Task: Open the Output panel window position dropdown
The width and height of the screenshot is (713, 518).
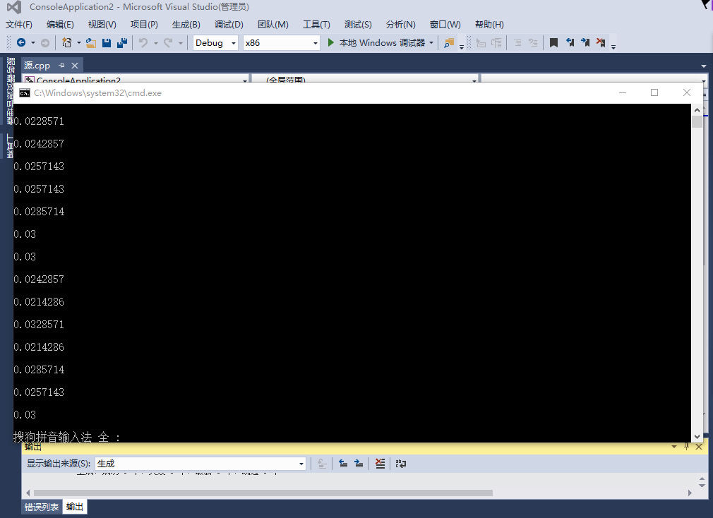Action: point(674,447)
